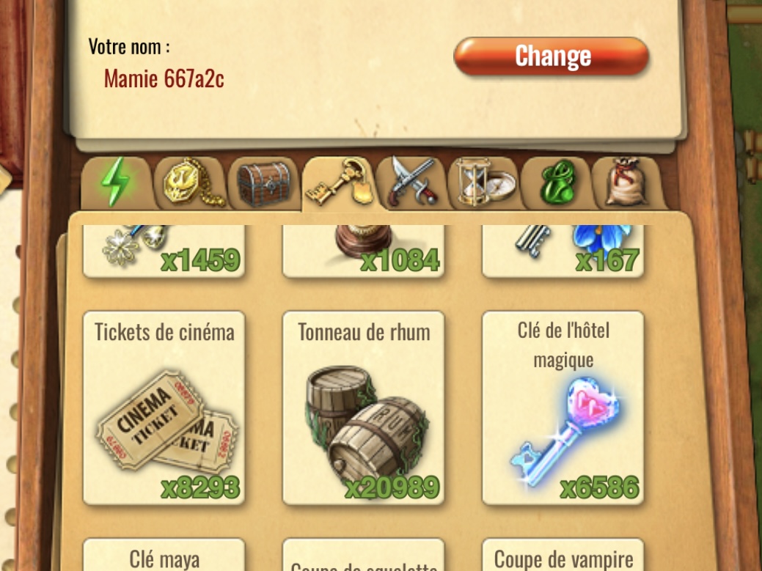Select Clé de l'hôtel magique card
The height and width of the screenshot is (571, 762).
[x=563, y=408]
